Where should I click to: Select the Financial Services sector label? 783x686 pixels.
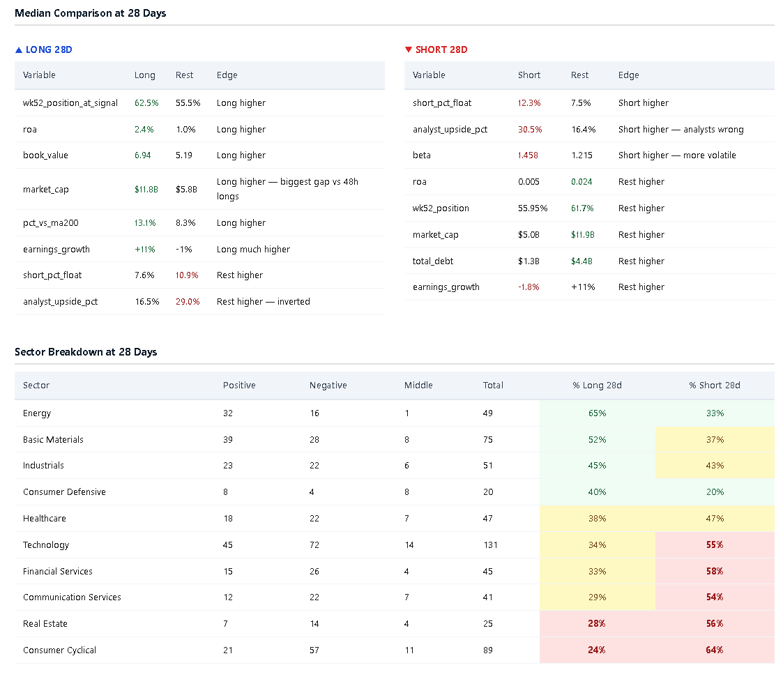57,572
